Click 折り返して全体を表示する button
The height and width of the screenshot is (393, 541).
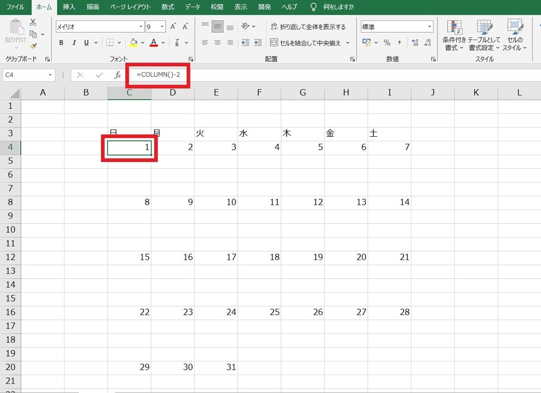310,26
